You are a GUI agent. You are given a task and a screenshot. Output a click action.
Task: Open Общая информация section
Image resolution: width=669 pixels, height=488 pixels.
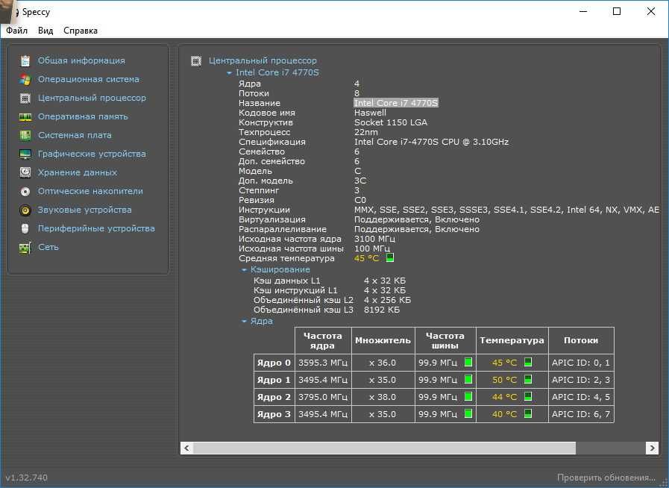tap(81, 60)
